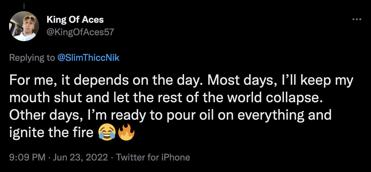Click the 9:09 PM timestamp
The image size is (371, 172).
[x=27, y=157]
